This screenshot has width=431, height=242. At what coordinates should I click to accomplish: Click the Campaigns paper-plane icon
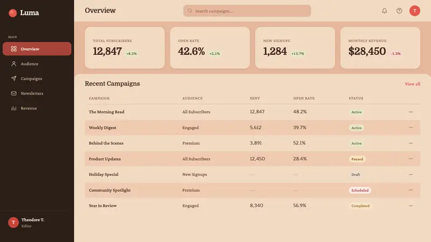[x=14, y=79]
